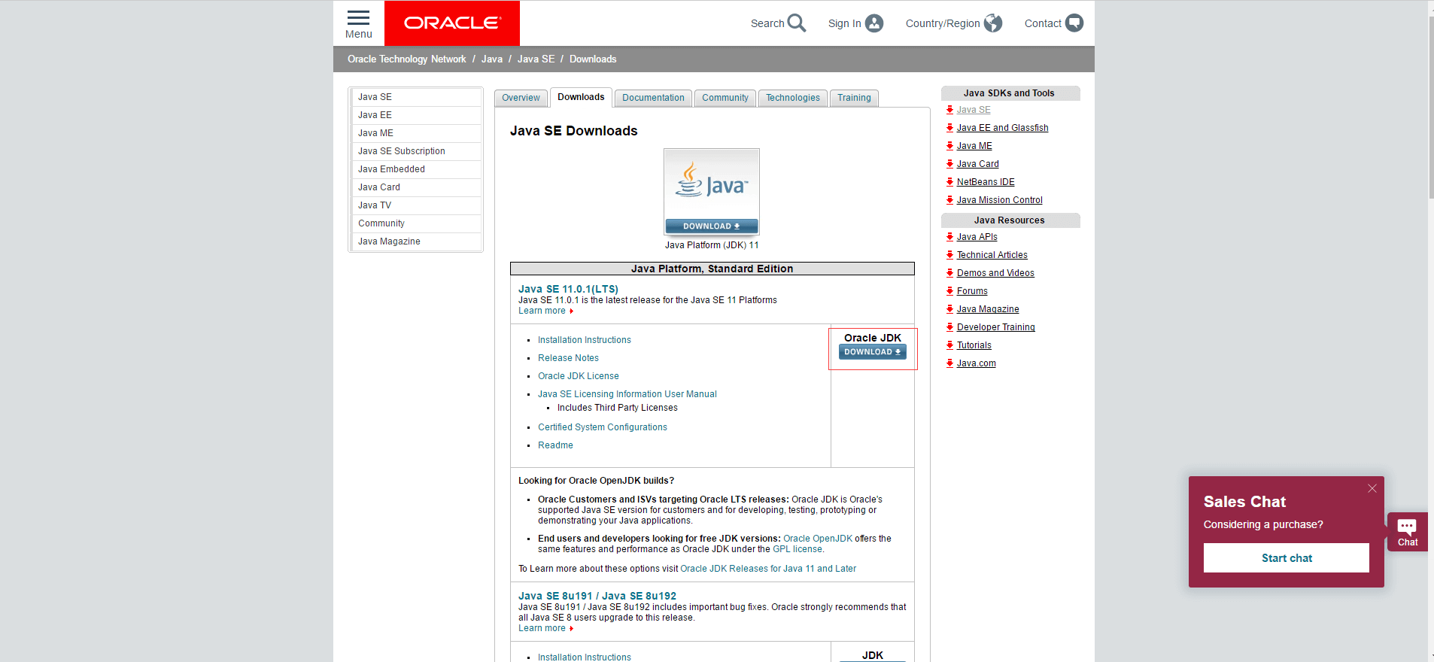Open the Tutorials link

point(974,345)
